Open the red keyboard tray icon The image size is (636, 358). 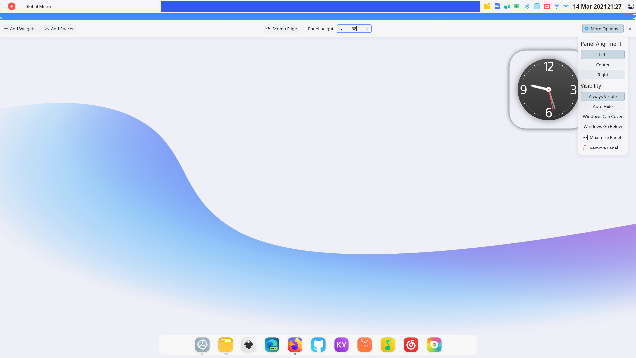point(547,6)
